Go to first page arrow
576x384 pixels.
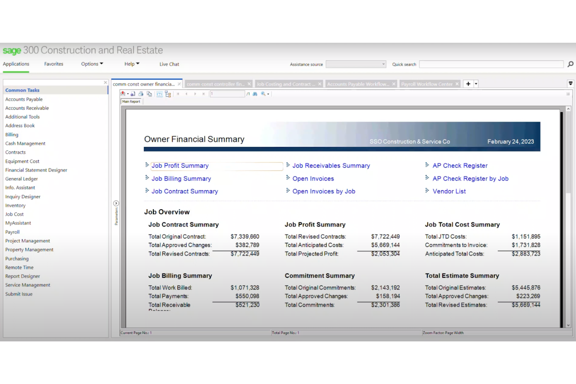[178, 94]
